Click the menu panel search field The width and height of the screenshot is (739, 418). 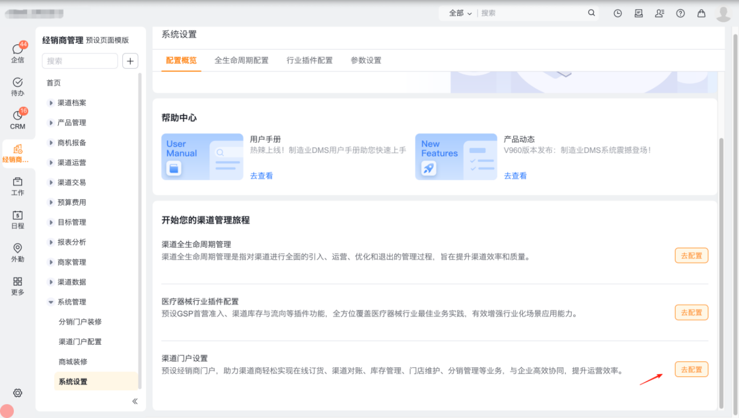(80, 61)
